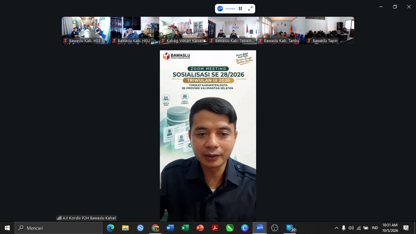Click the AJI Kordiv P2H Bawaslu Kalsel label

(x=89, y=218)
